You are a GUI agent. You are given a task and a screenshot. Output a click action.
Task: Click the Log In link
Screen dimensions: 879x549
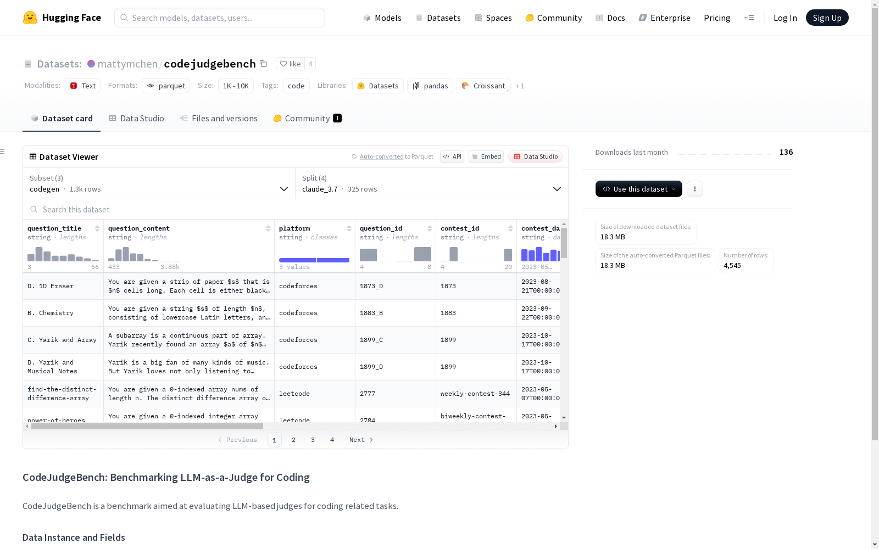pos(785,18)
